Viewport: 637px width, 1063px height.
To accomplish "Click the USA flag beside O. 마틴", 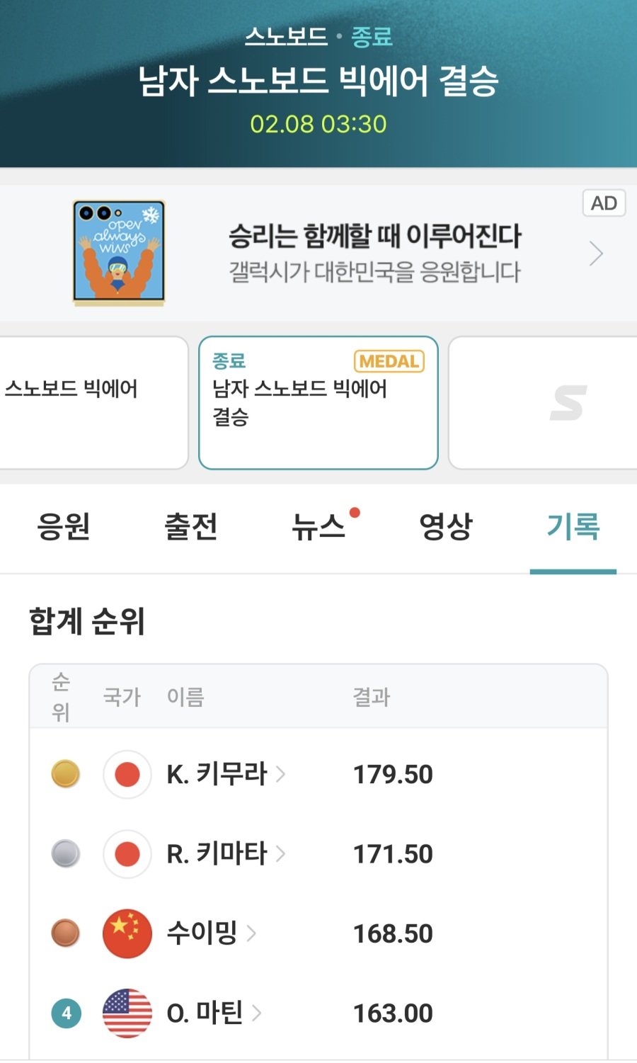I will [127, 1013].
